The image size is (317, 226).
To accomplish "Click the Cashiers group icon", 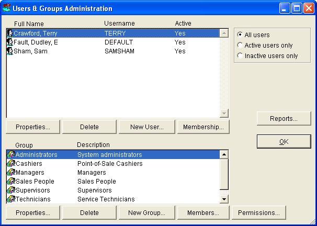I will (12, 163).
